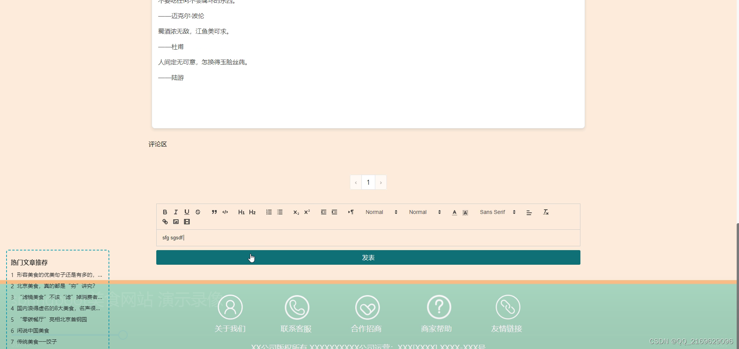
Task: Insert an image into comment
Action: point(176,222)
